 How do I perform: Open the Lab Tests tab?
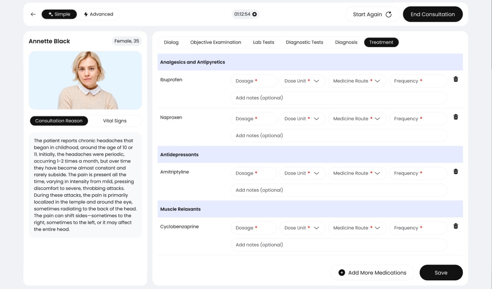[263, 42]
